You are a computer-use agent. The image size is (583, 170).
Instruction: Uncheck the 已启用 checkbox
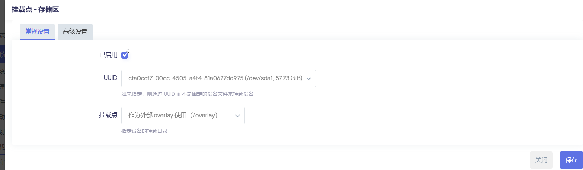125,55
